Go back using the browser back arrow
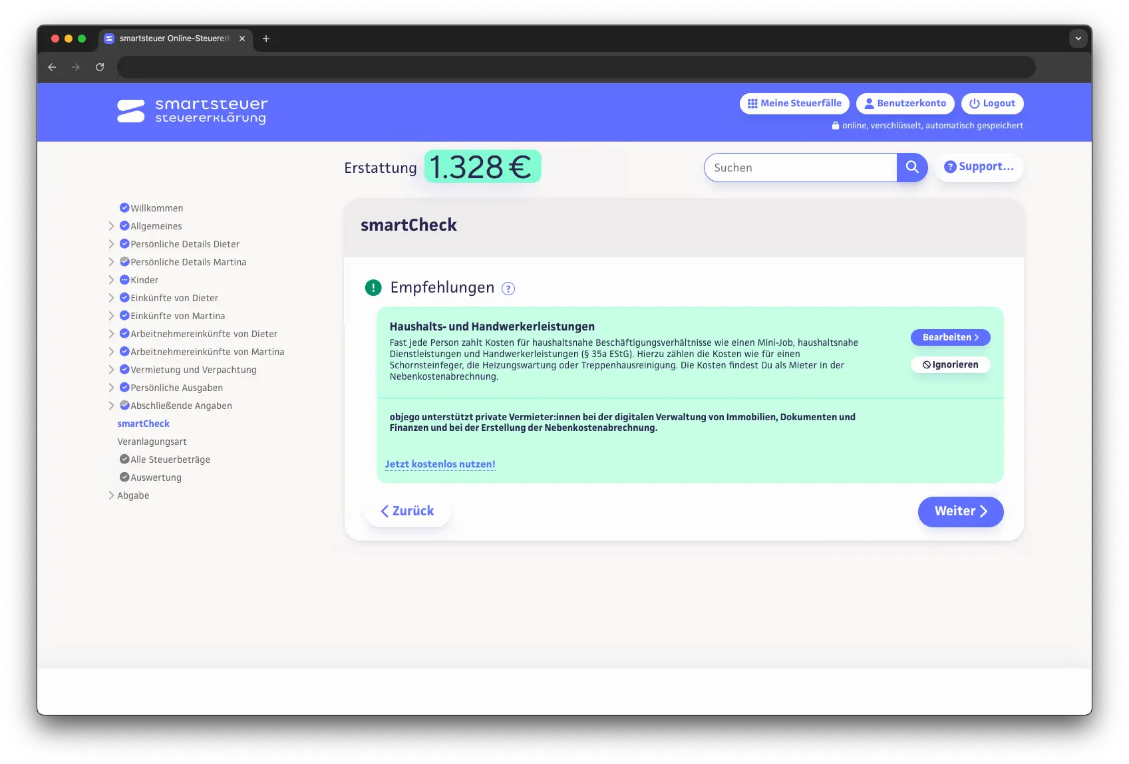Viewport: 1129px width, 764px height. pyautogui.click(x=52, y=67)
